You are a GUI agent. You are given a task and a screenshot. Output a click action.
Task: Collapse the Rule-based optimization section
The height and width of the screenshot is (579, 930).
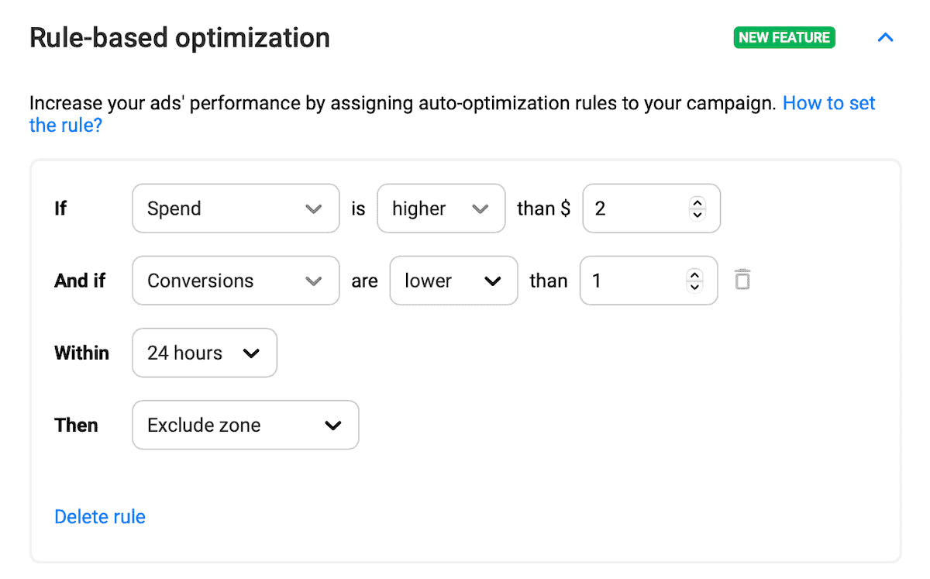(x=885, y=37)
